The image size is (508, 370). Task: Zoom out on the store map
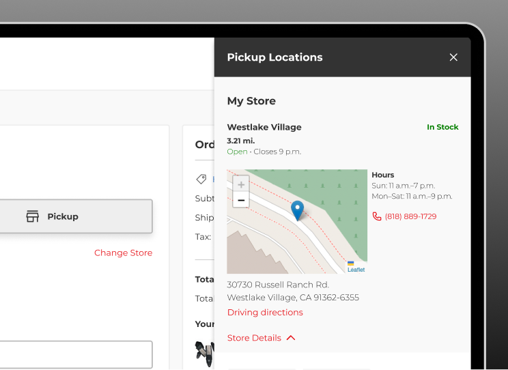241,200
